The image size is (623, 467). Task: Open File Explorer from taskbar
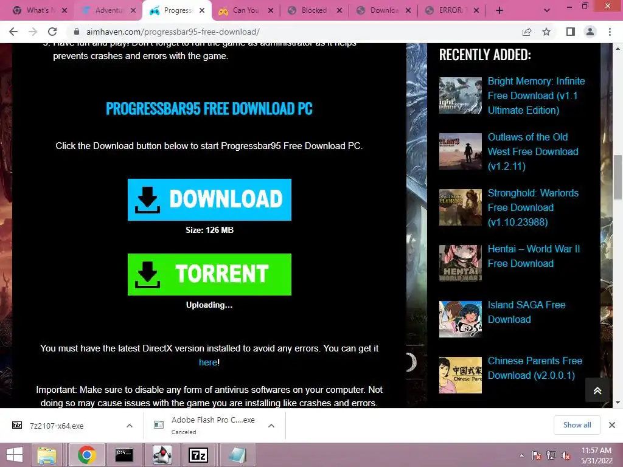point(47,455)
